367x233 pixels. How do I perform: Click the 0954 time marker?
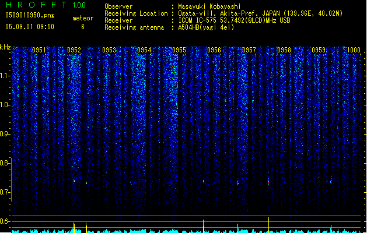click(144, 50)
